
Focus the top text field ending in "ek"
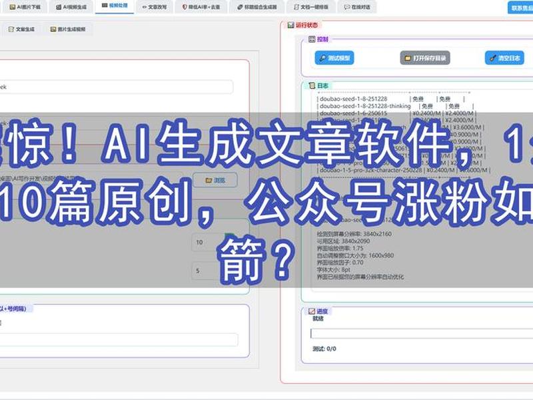click(116, 87)
